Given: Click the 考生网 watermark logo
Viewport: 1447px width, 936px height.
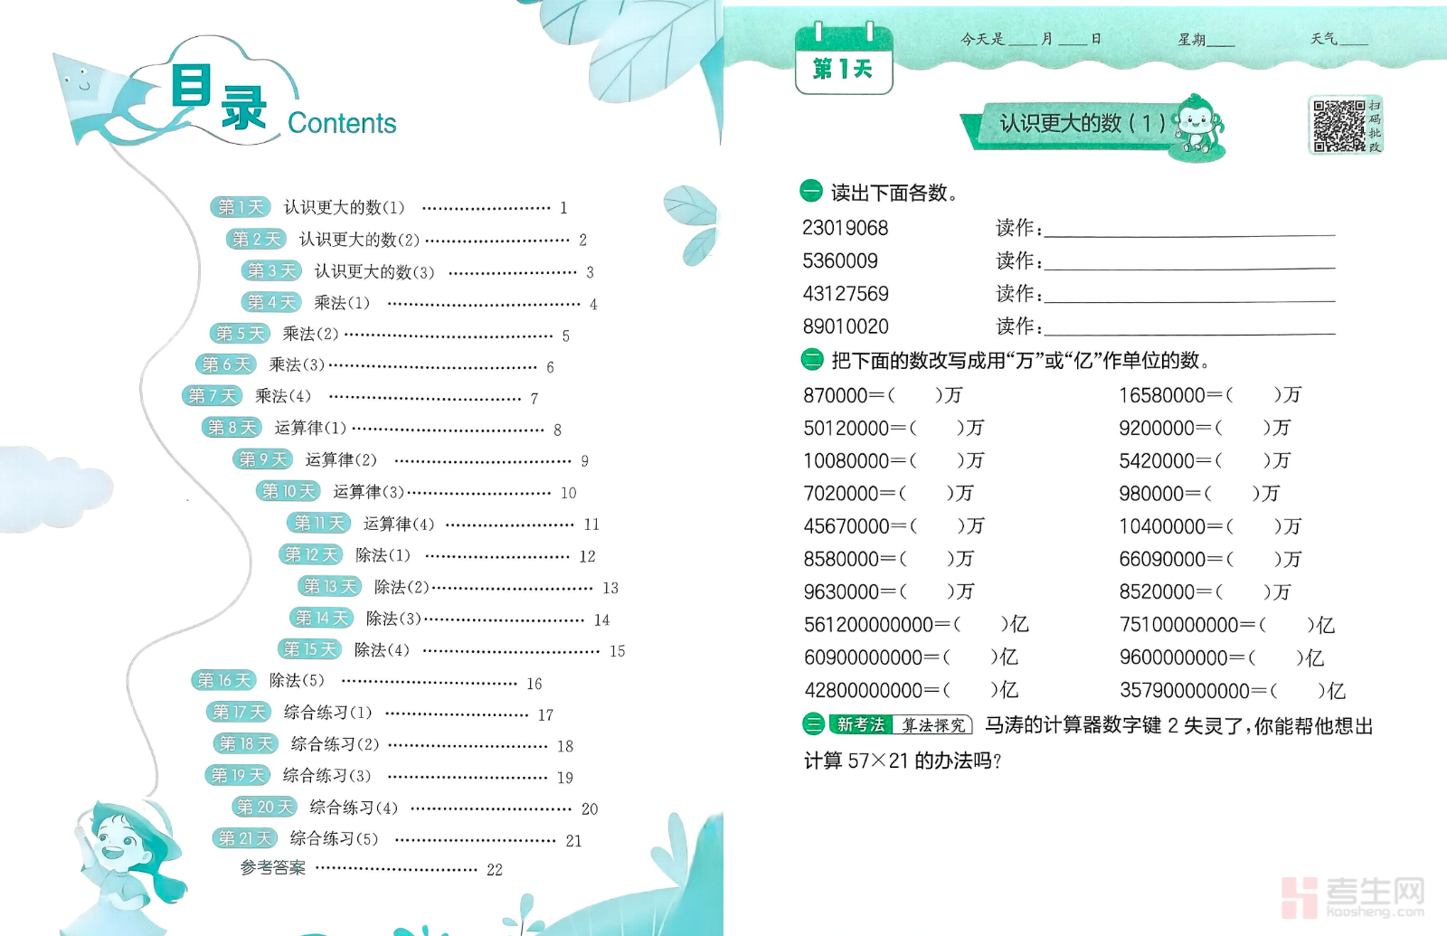Looking at the screenshot, I should point(1352,897).
